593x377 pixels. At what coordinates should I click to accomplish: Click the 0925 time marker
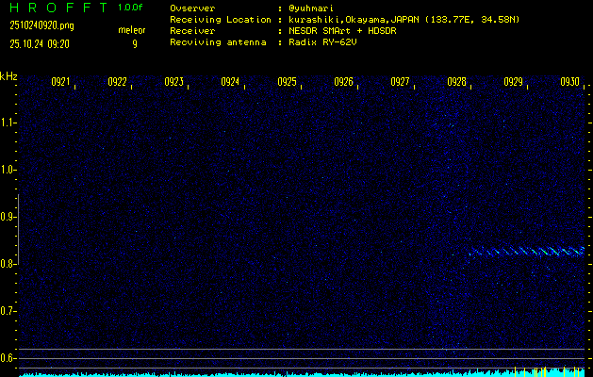(287, 82)
